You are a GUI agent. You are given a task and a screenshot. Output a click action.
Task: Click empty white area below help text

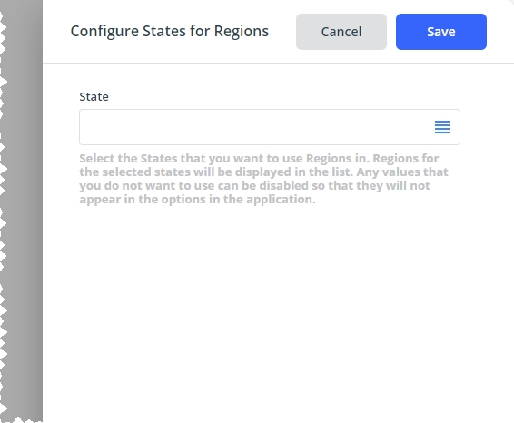[278, 311]
